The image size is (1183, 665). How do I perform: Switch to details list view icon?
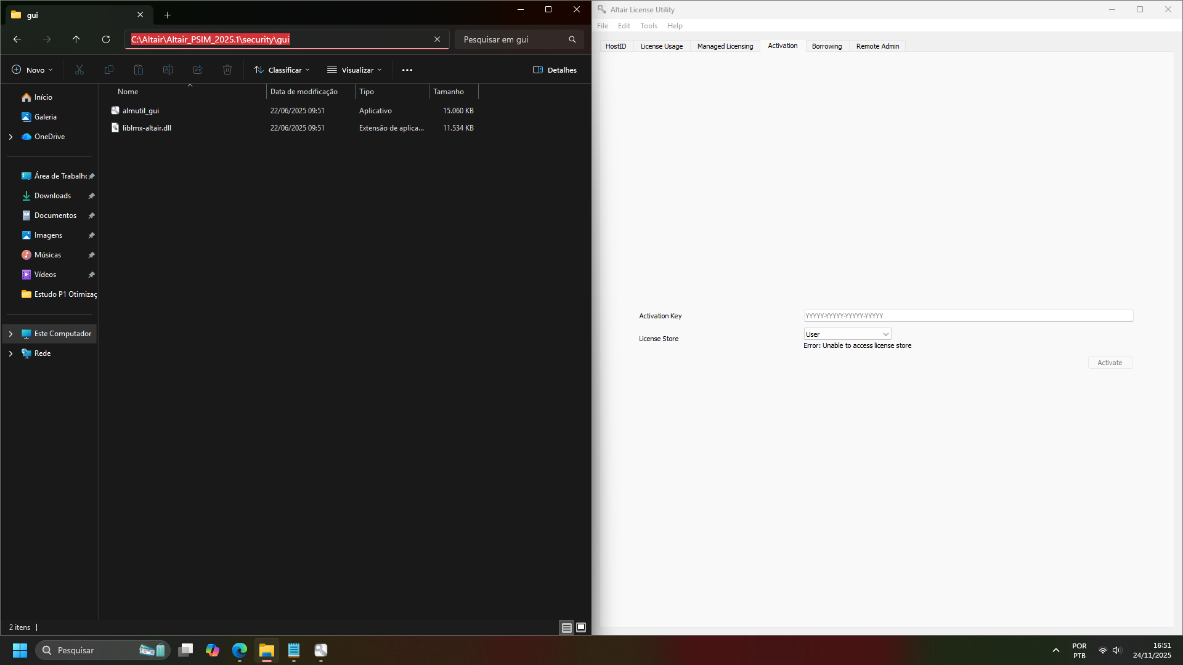click(x=567, y=627)
